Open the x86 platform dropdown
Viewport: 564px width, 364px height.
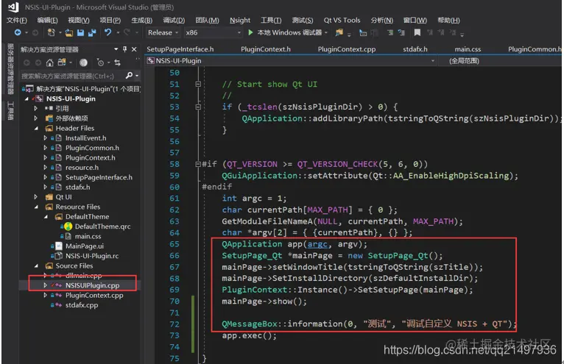point(213,32)
